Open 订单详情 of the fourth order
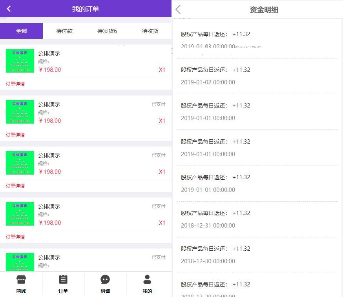This screenshot has width=343, height=297. (x=15, y=237)
